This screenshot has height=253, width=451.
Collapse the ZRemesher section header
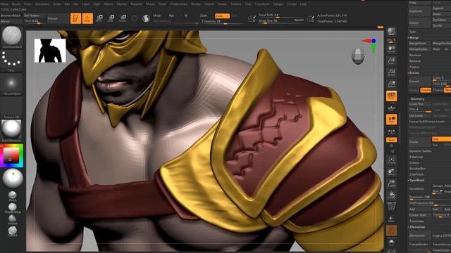pyautogui.click(x=417, y=227)
